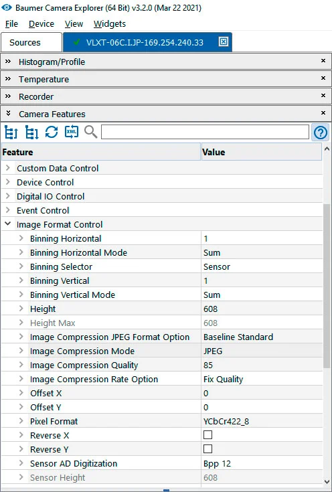Open the help question mark icon
Viewport: 332px width, 492px height.
click(320, 133)
